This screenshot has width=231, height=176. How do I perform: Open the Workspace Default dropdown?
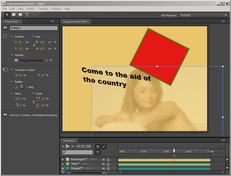coord(203,15)
